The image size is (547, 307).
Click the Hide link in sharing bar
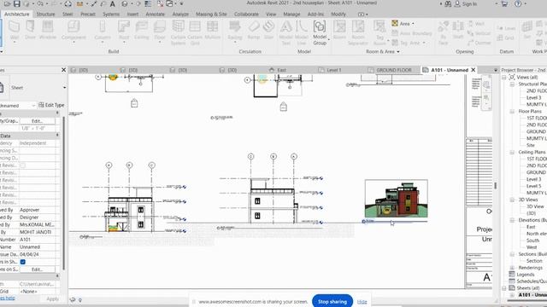[x=362, y=302]
